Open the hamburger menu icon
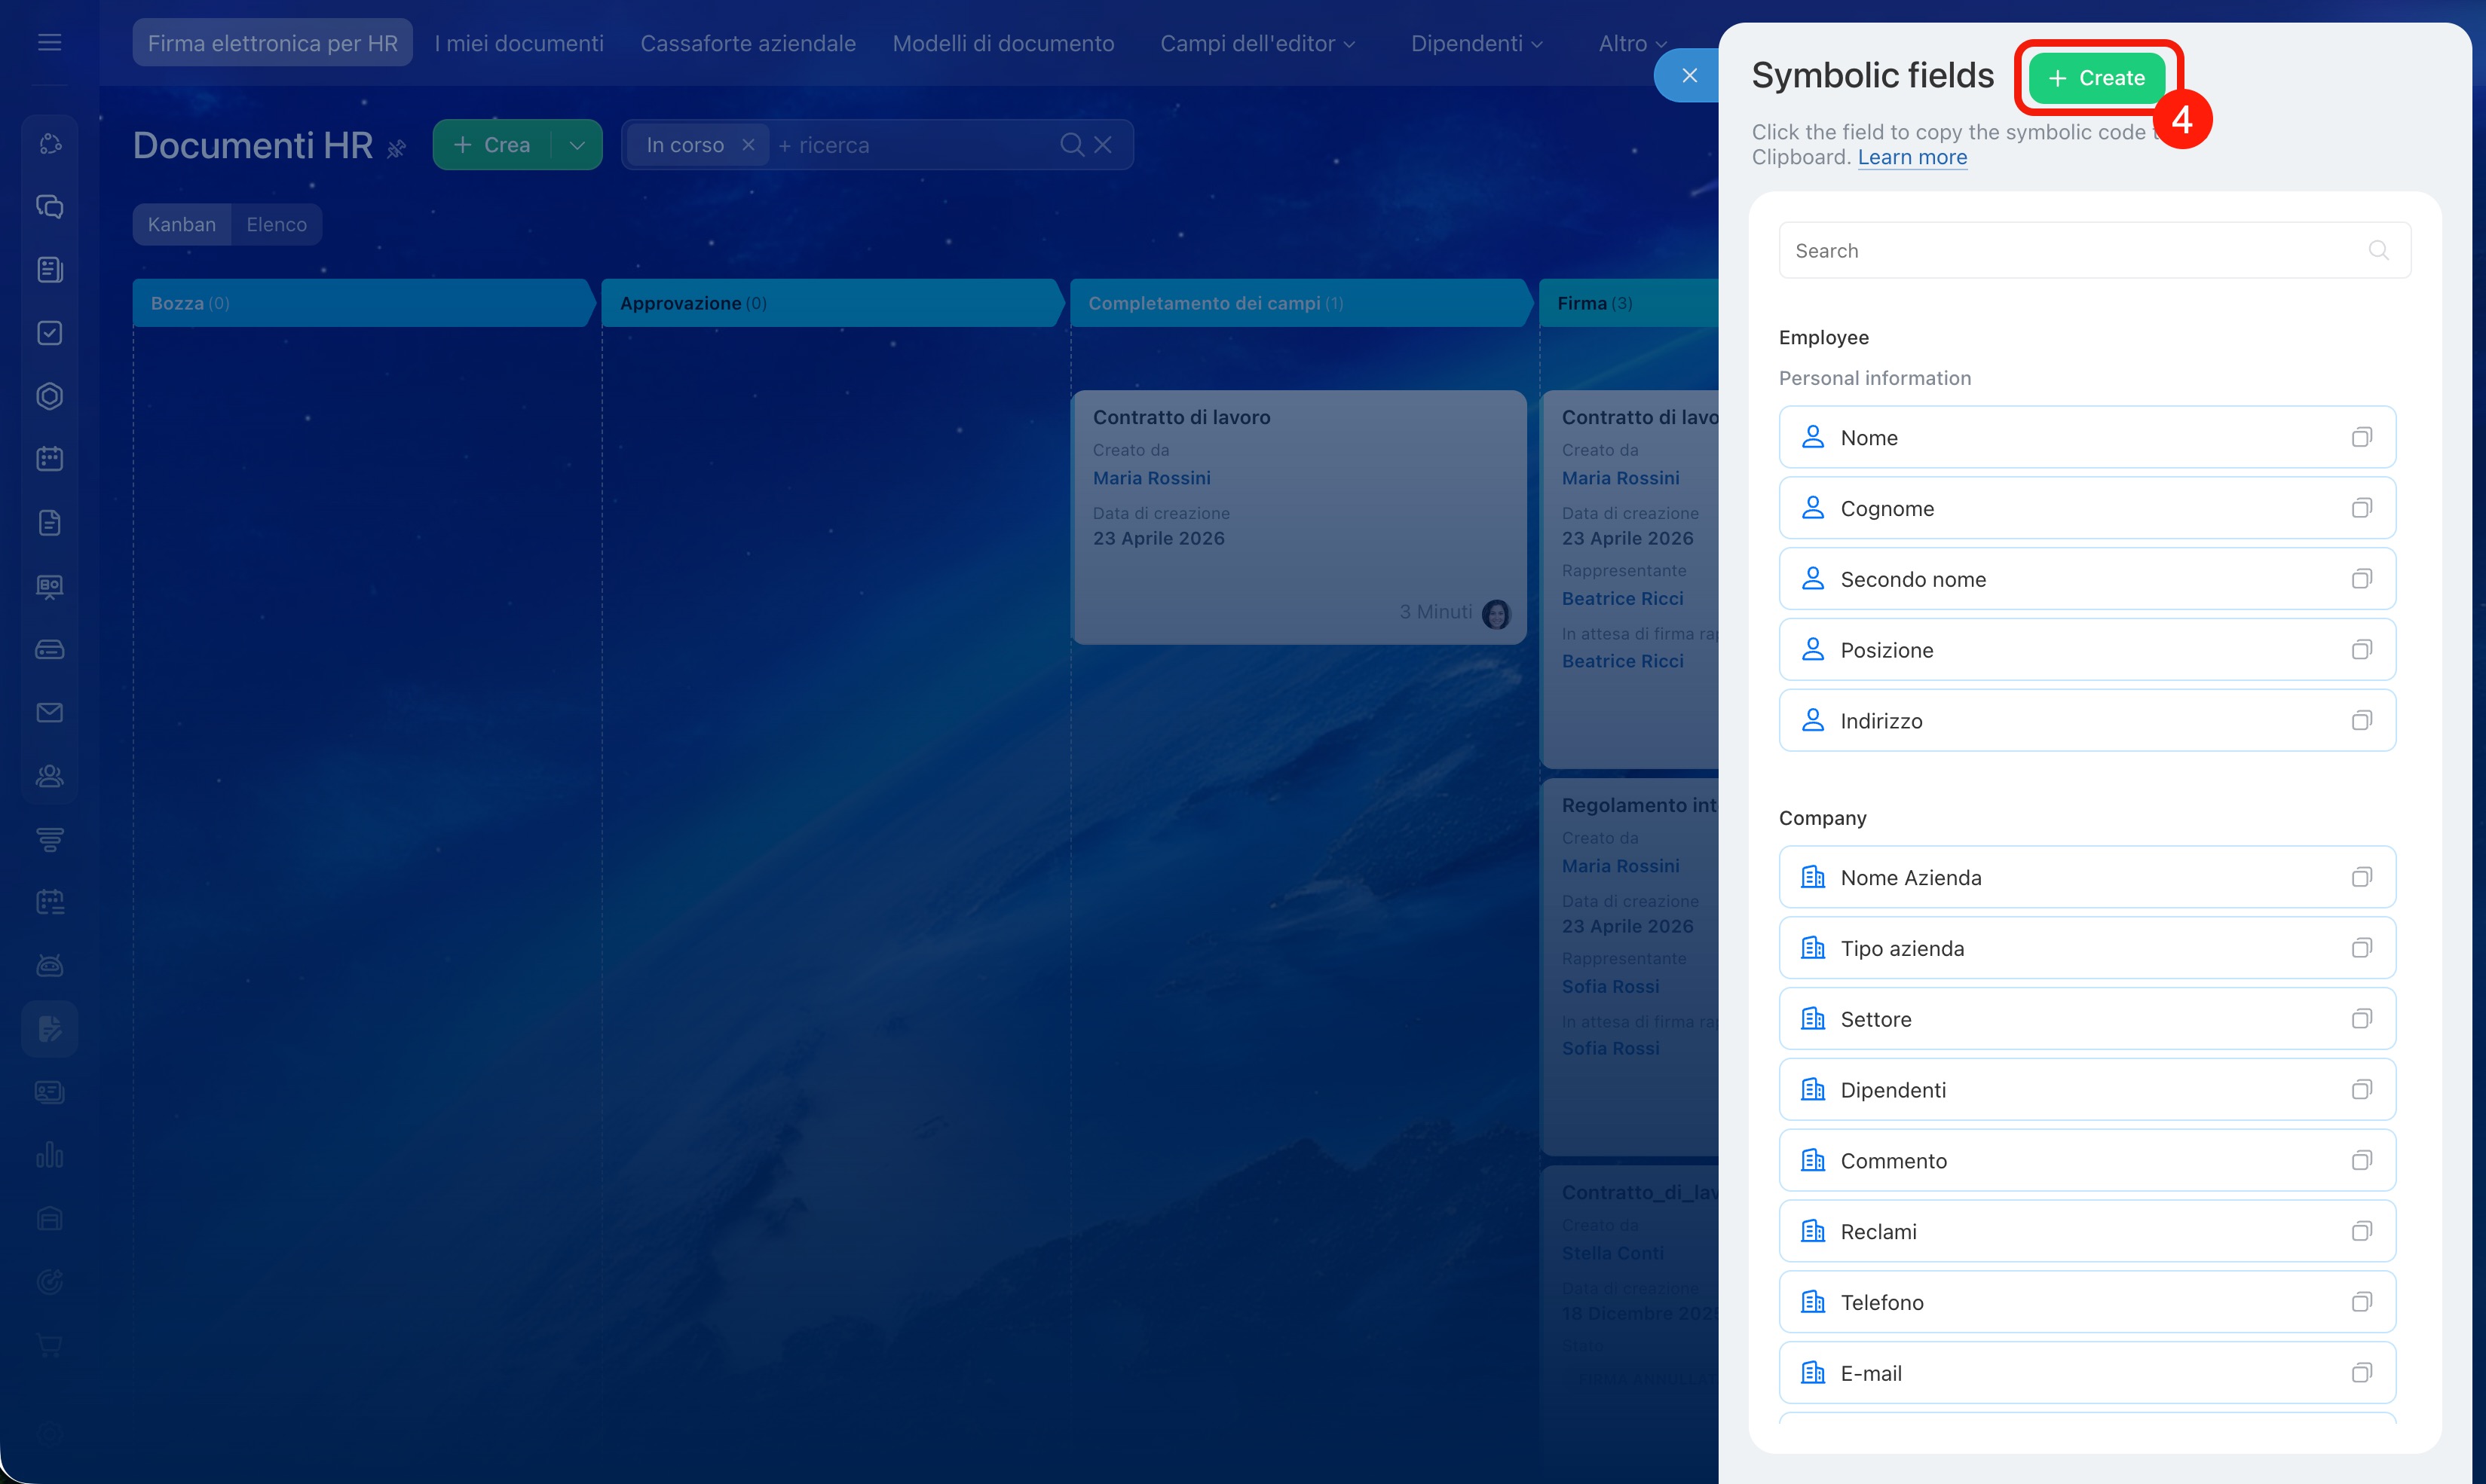Screen dimensions: 2486x1484 [x=49, y=42]
